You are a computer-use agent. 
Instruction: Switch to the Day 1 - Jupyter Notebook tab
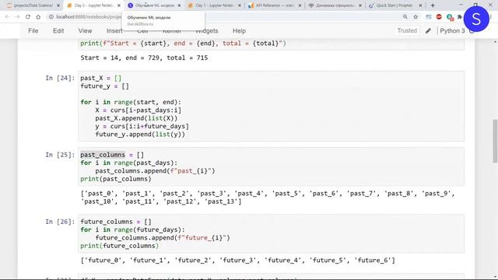pos(214,5)
